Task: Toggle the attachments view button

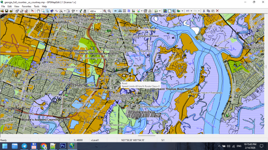Action: [x=174, y=11]
